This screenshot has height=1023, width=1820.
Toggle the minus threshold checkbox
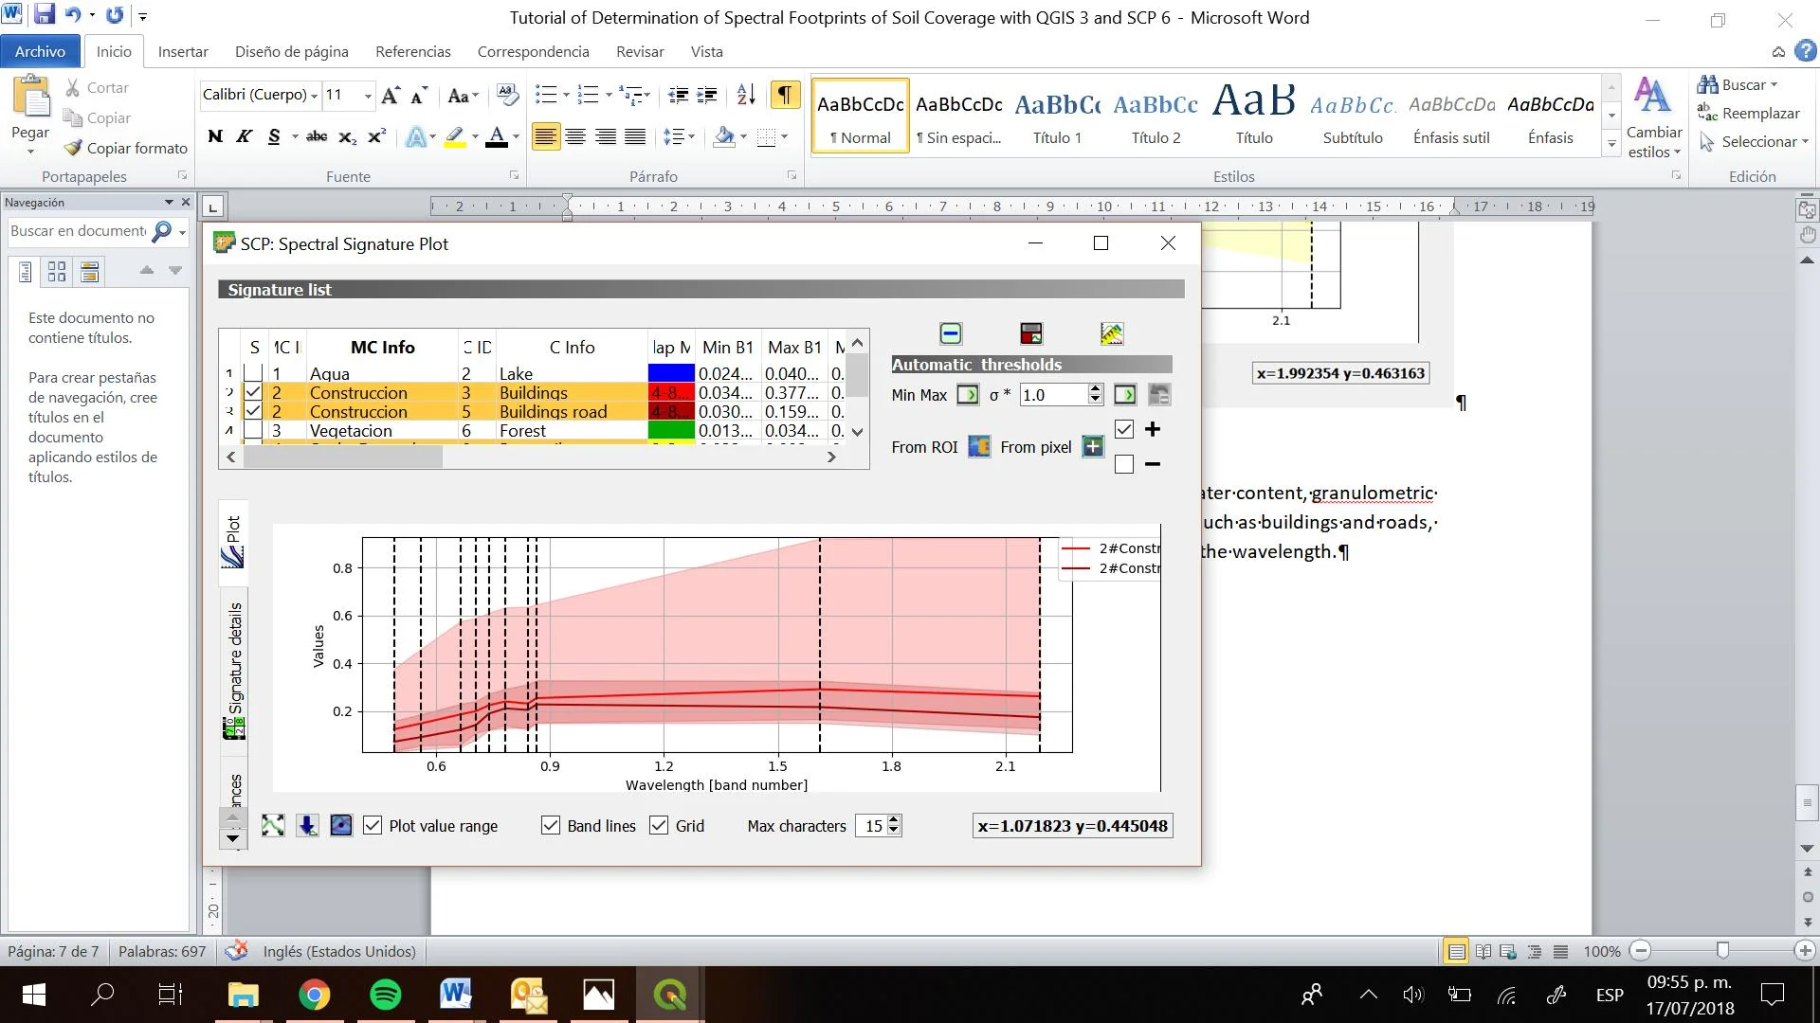[x=1124, y=464]
